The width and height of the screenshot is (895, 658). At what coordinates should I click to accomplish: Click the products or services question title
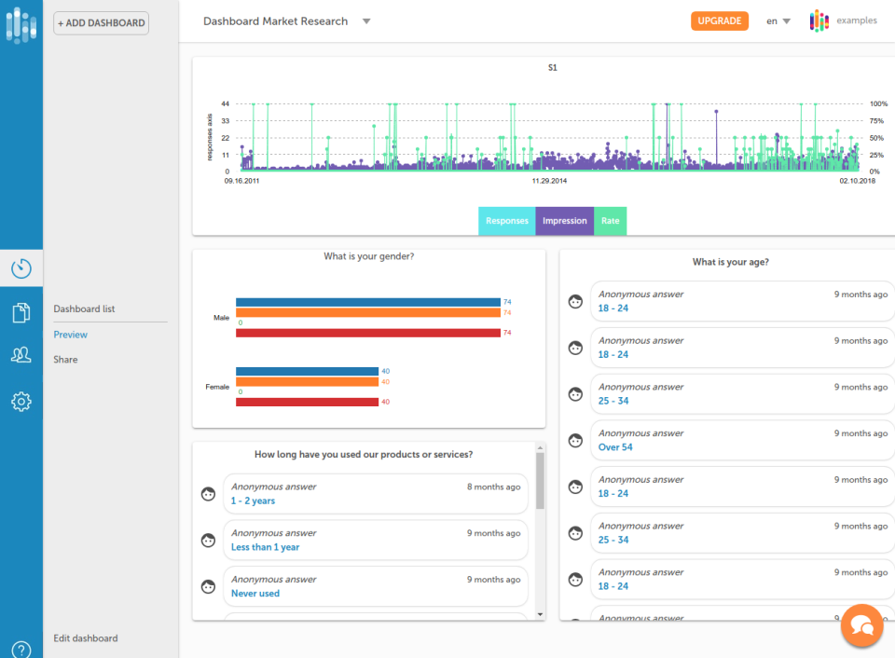click(x=364, y=454)
